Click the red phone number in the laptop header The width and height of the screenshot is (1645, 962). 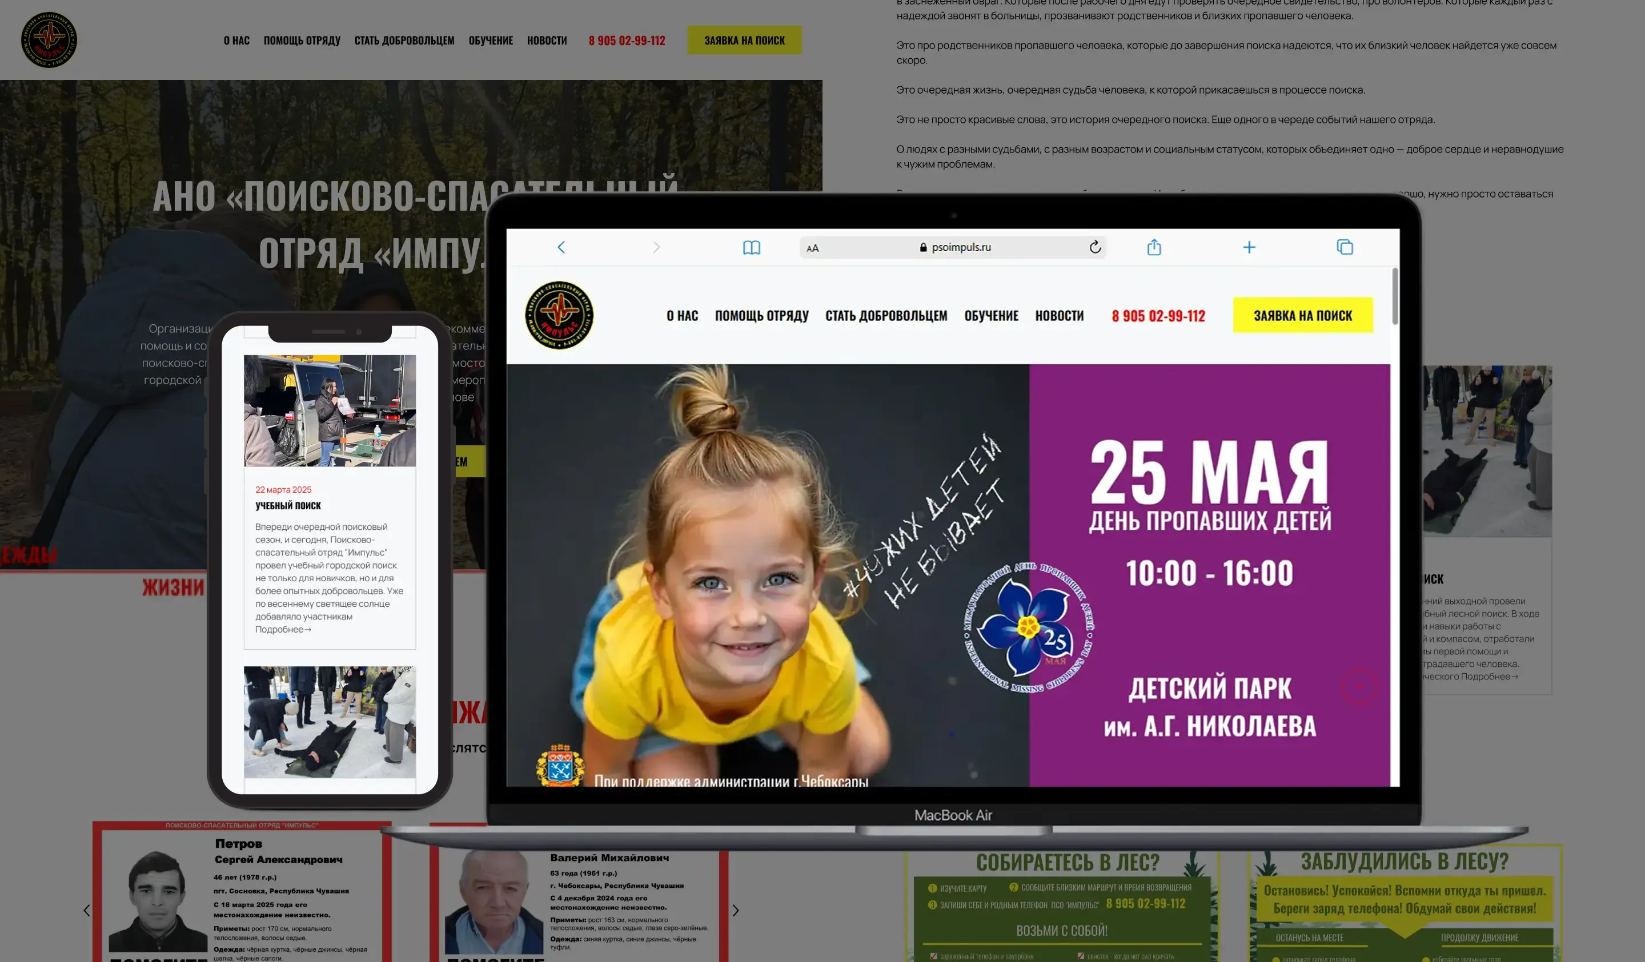click(x=1158, y=316)
